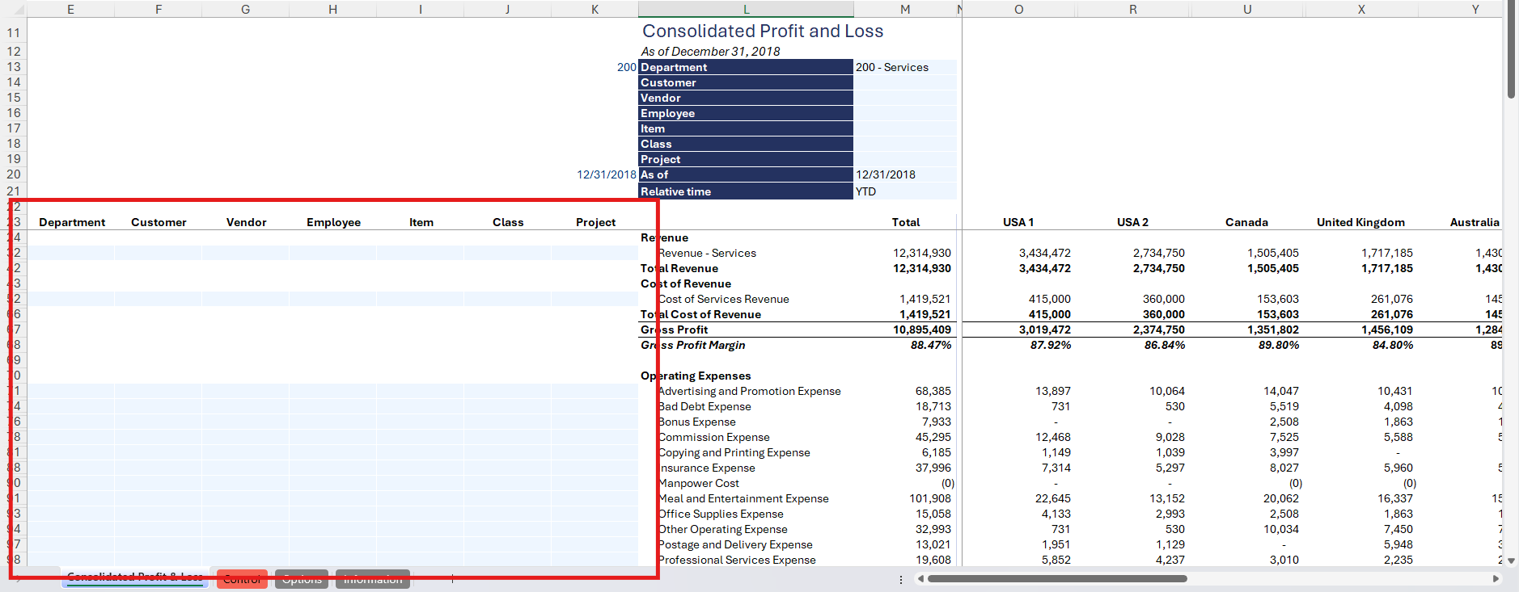Select the column M header

(x=905, y=9)
